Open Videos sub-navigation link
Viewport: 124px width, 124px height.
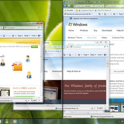coord(104,38)
